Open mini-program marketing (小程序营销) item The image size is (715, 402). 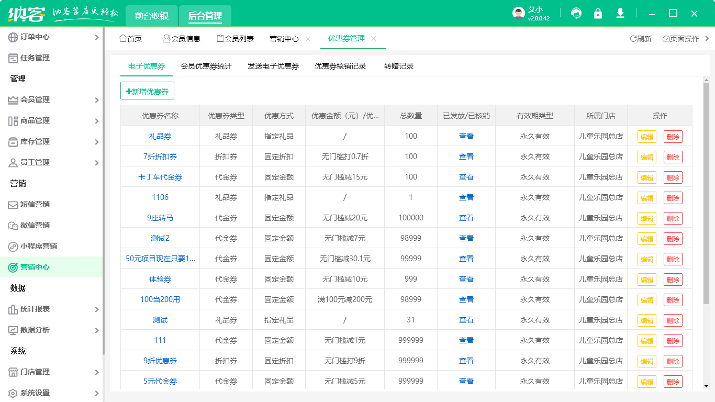[38, 246]
